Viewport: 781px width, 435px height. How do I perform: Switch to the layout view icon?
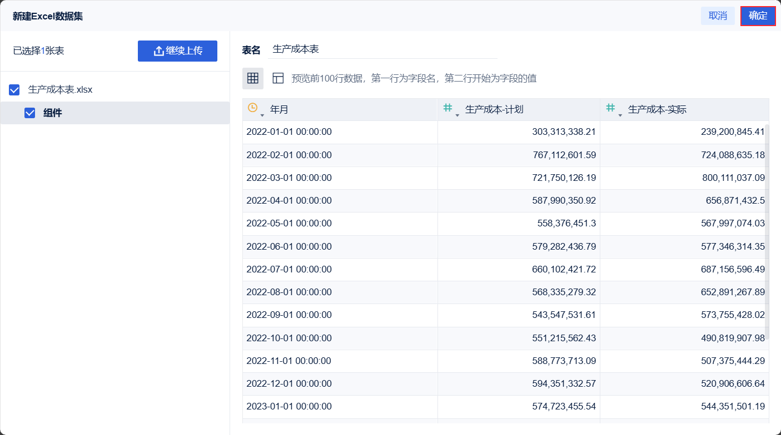[x=278, y=78]
